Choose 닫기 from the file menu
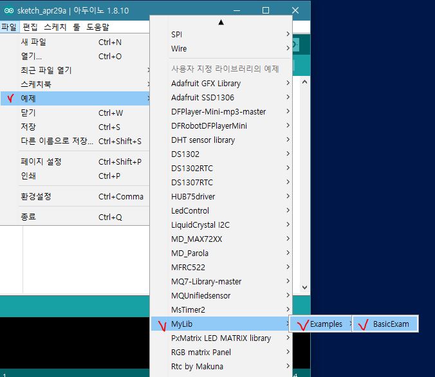Viewport: 435px width, 377px height. click(75, 113)
